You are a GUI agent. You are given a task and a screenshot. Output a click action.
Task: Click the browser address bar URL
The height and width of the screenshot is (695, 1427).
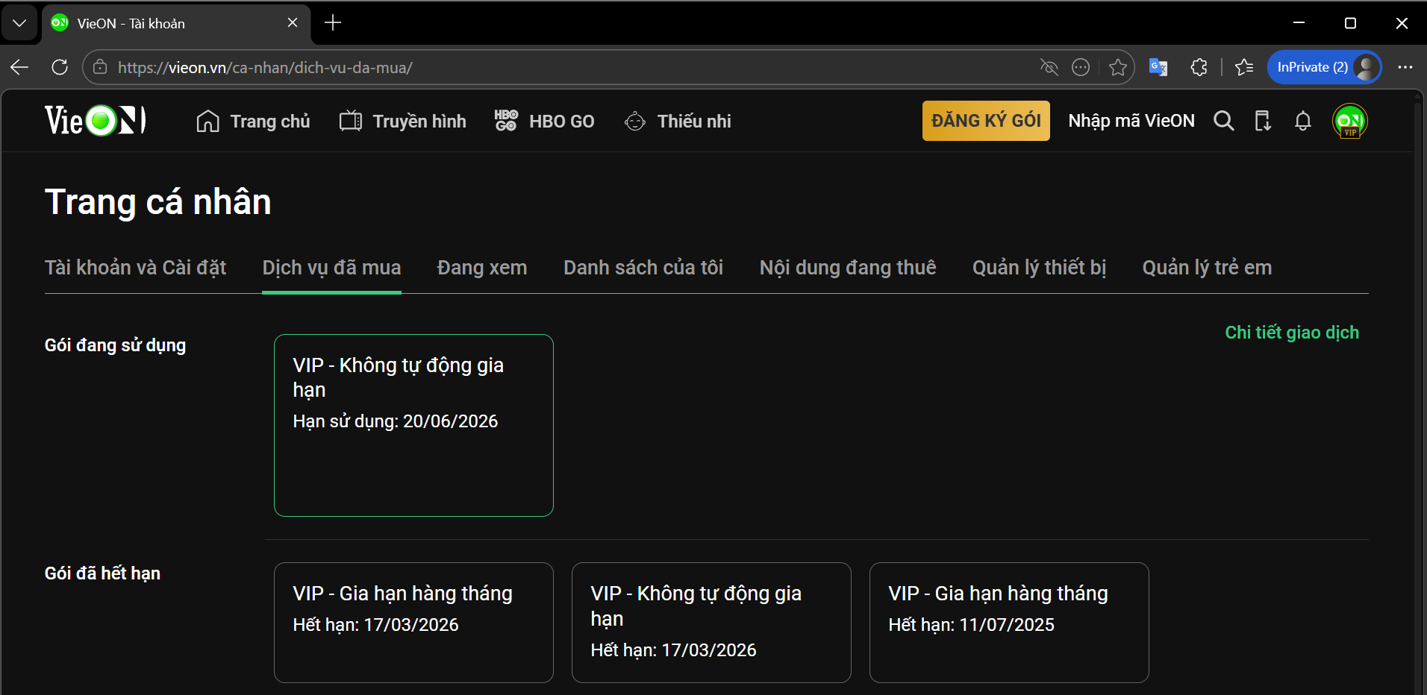(x=265, y=67)
